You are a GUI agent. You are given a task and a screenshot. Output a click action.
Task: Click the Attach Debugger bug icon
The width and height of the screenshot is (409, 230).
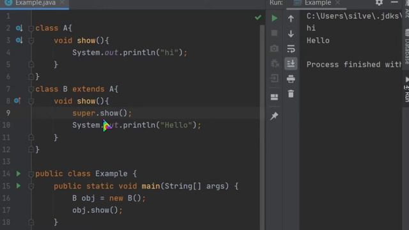coord(274,63)
